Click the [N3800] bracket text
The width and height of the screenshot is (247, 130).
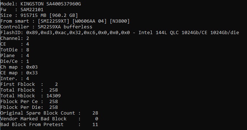click(x=120, y=21)
